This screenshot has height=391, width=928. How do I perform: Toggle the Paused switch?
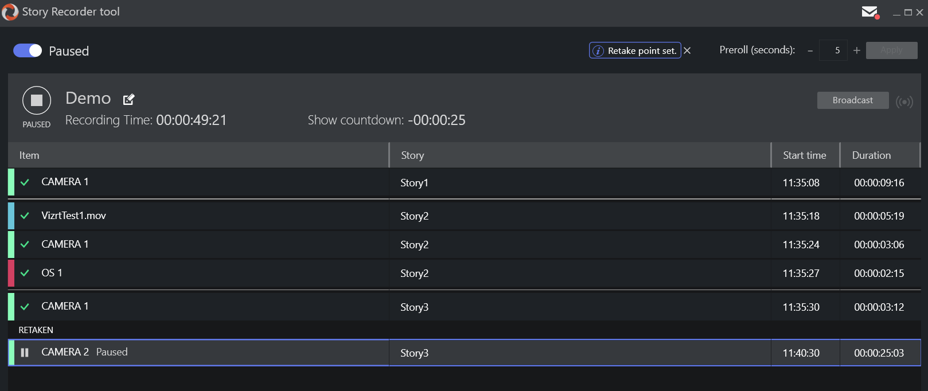[x=28, y=51]
